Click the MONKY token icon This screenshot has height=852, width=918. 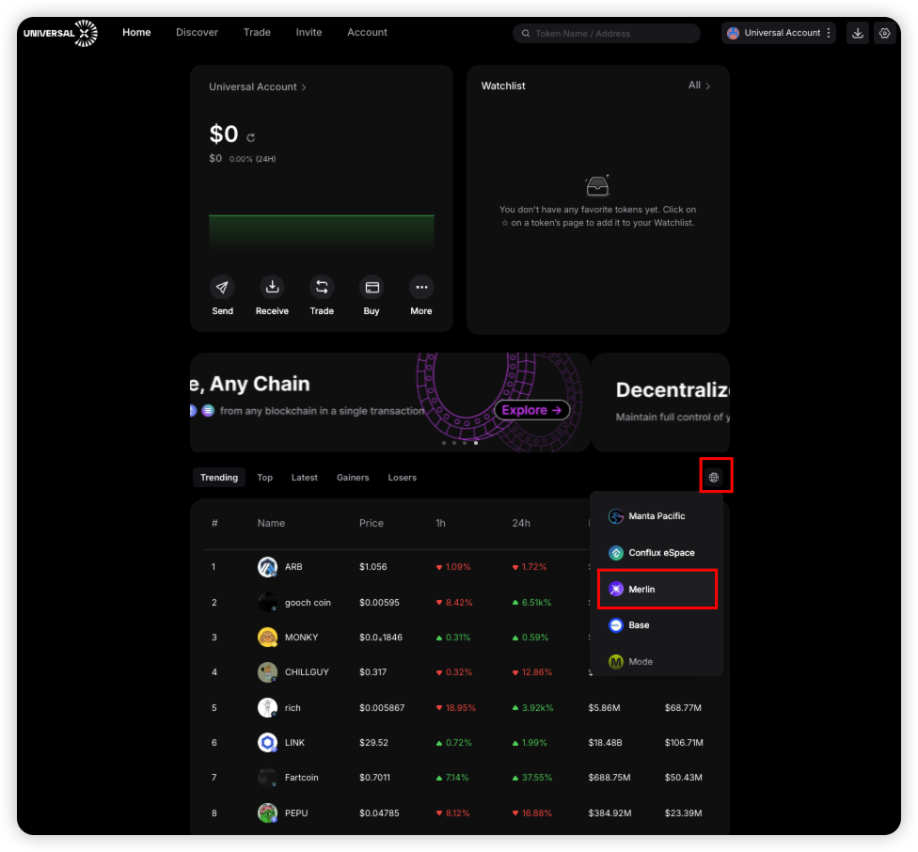click(x=267, y=638)
